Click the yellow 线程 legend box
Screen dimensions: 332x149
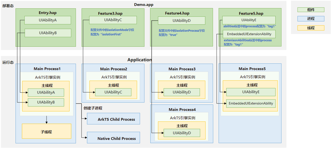(x=311, y=28)
